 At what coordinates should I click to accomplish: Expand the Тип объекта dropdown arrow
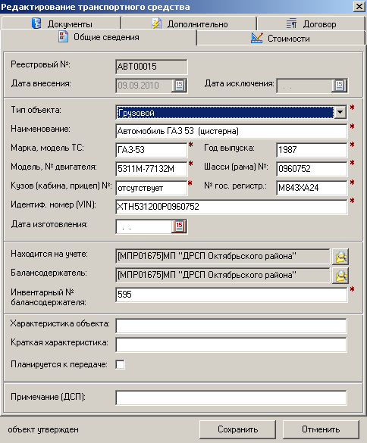click(x=340, y=112)
